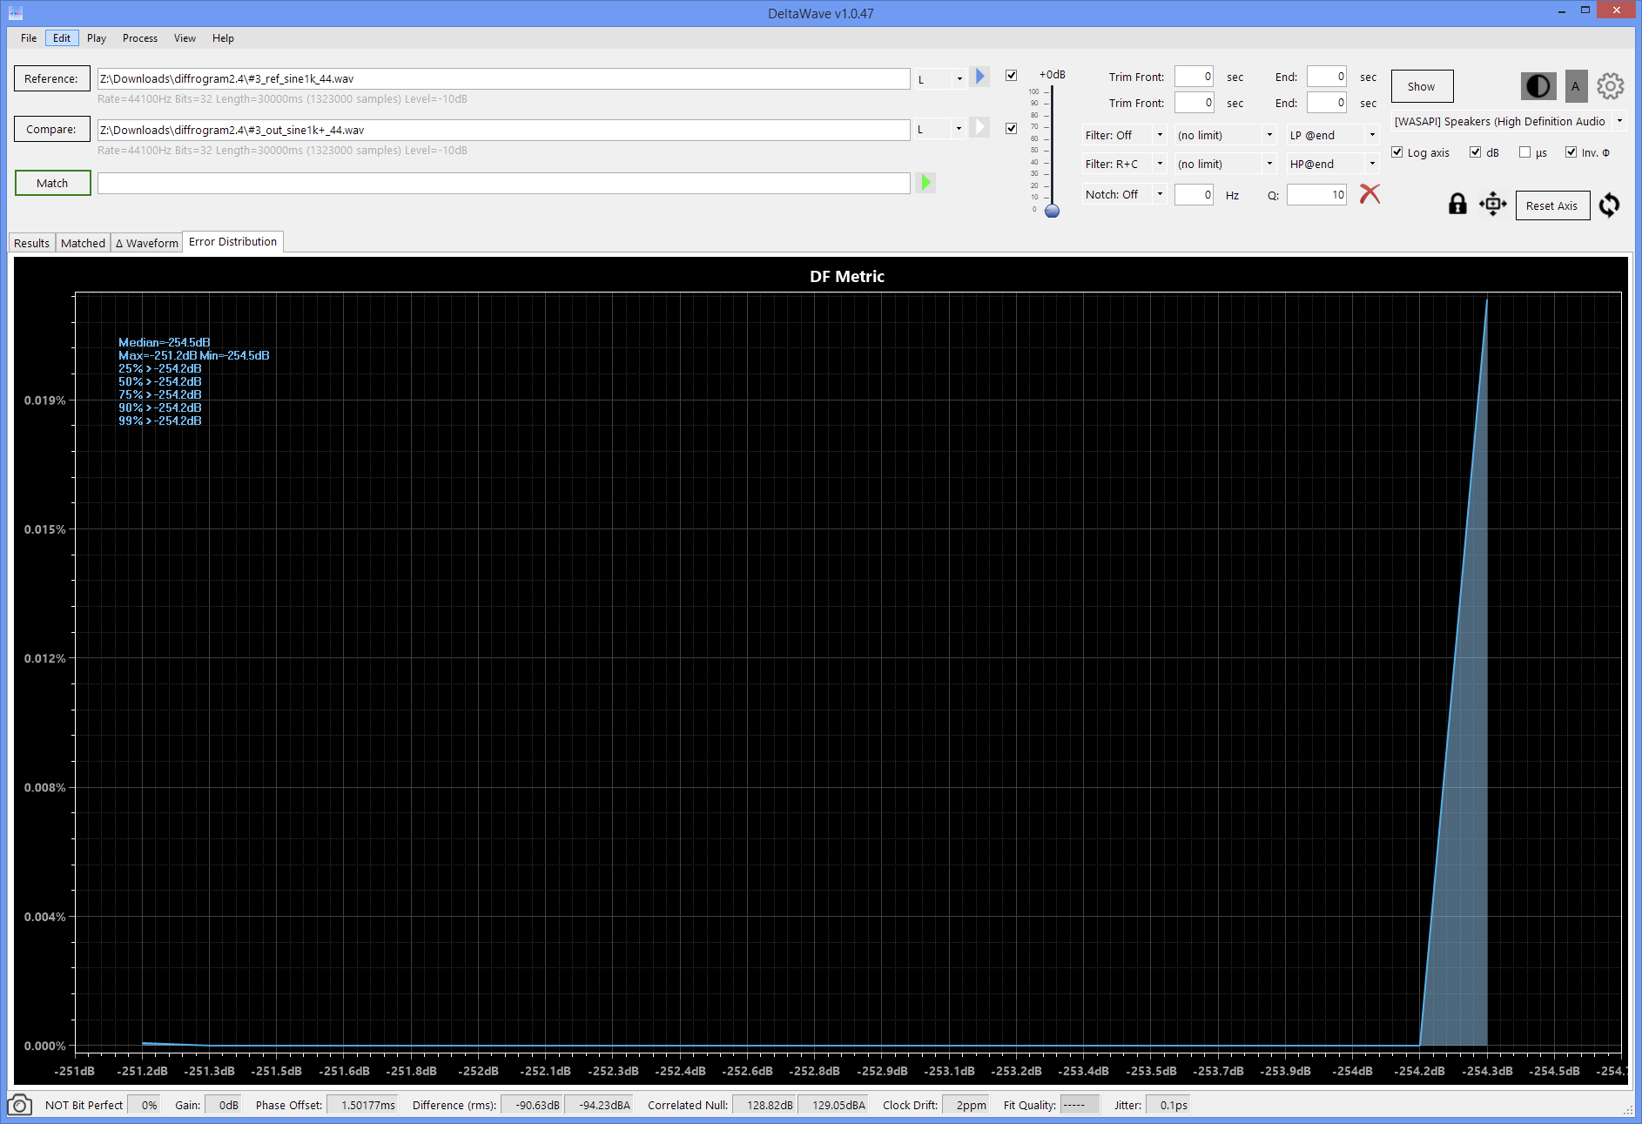This screenshot has height=1124, width=1642.
Task: Play the compare file arrow button
Action: tap(979, 127)
